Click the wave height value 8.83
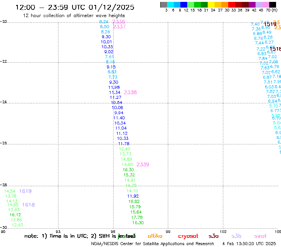Image resolution: width=281 pixels, height=247 pixels. coord(112,72)
